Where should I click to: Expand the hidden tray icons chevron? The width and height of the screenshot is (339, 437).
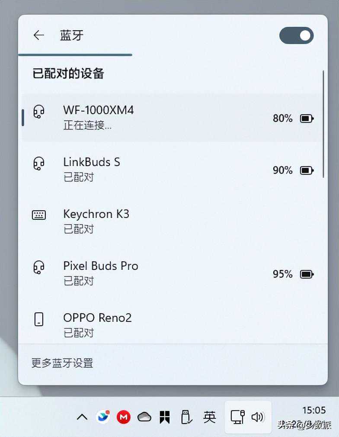coord(82,417)
